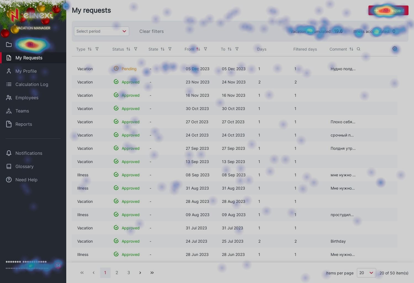Open the Employees section in sidebar
The height and width of the screenshot is (283, 414).
click(27, 98)
